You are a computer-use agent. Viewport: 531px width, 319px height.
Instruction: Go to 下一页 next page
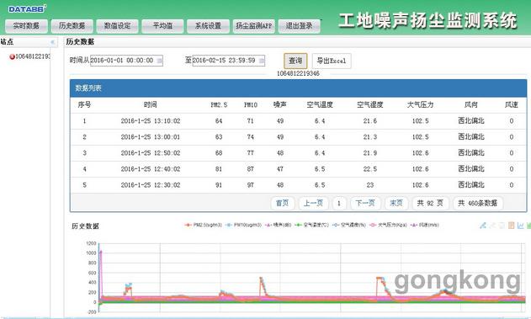coord(365,203)
